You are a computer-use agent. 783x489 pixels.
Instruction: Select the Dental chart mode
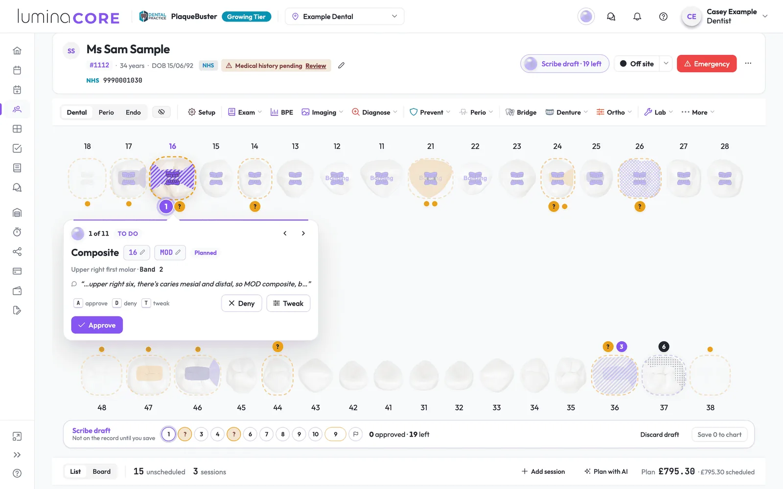click(x=77, y=112)
